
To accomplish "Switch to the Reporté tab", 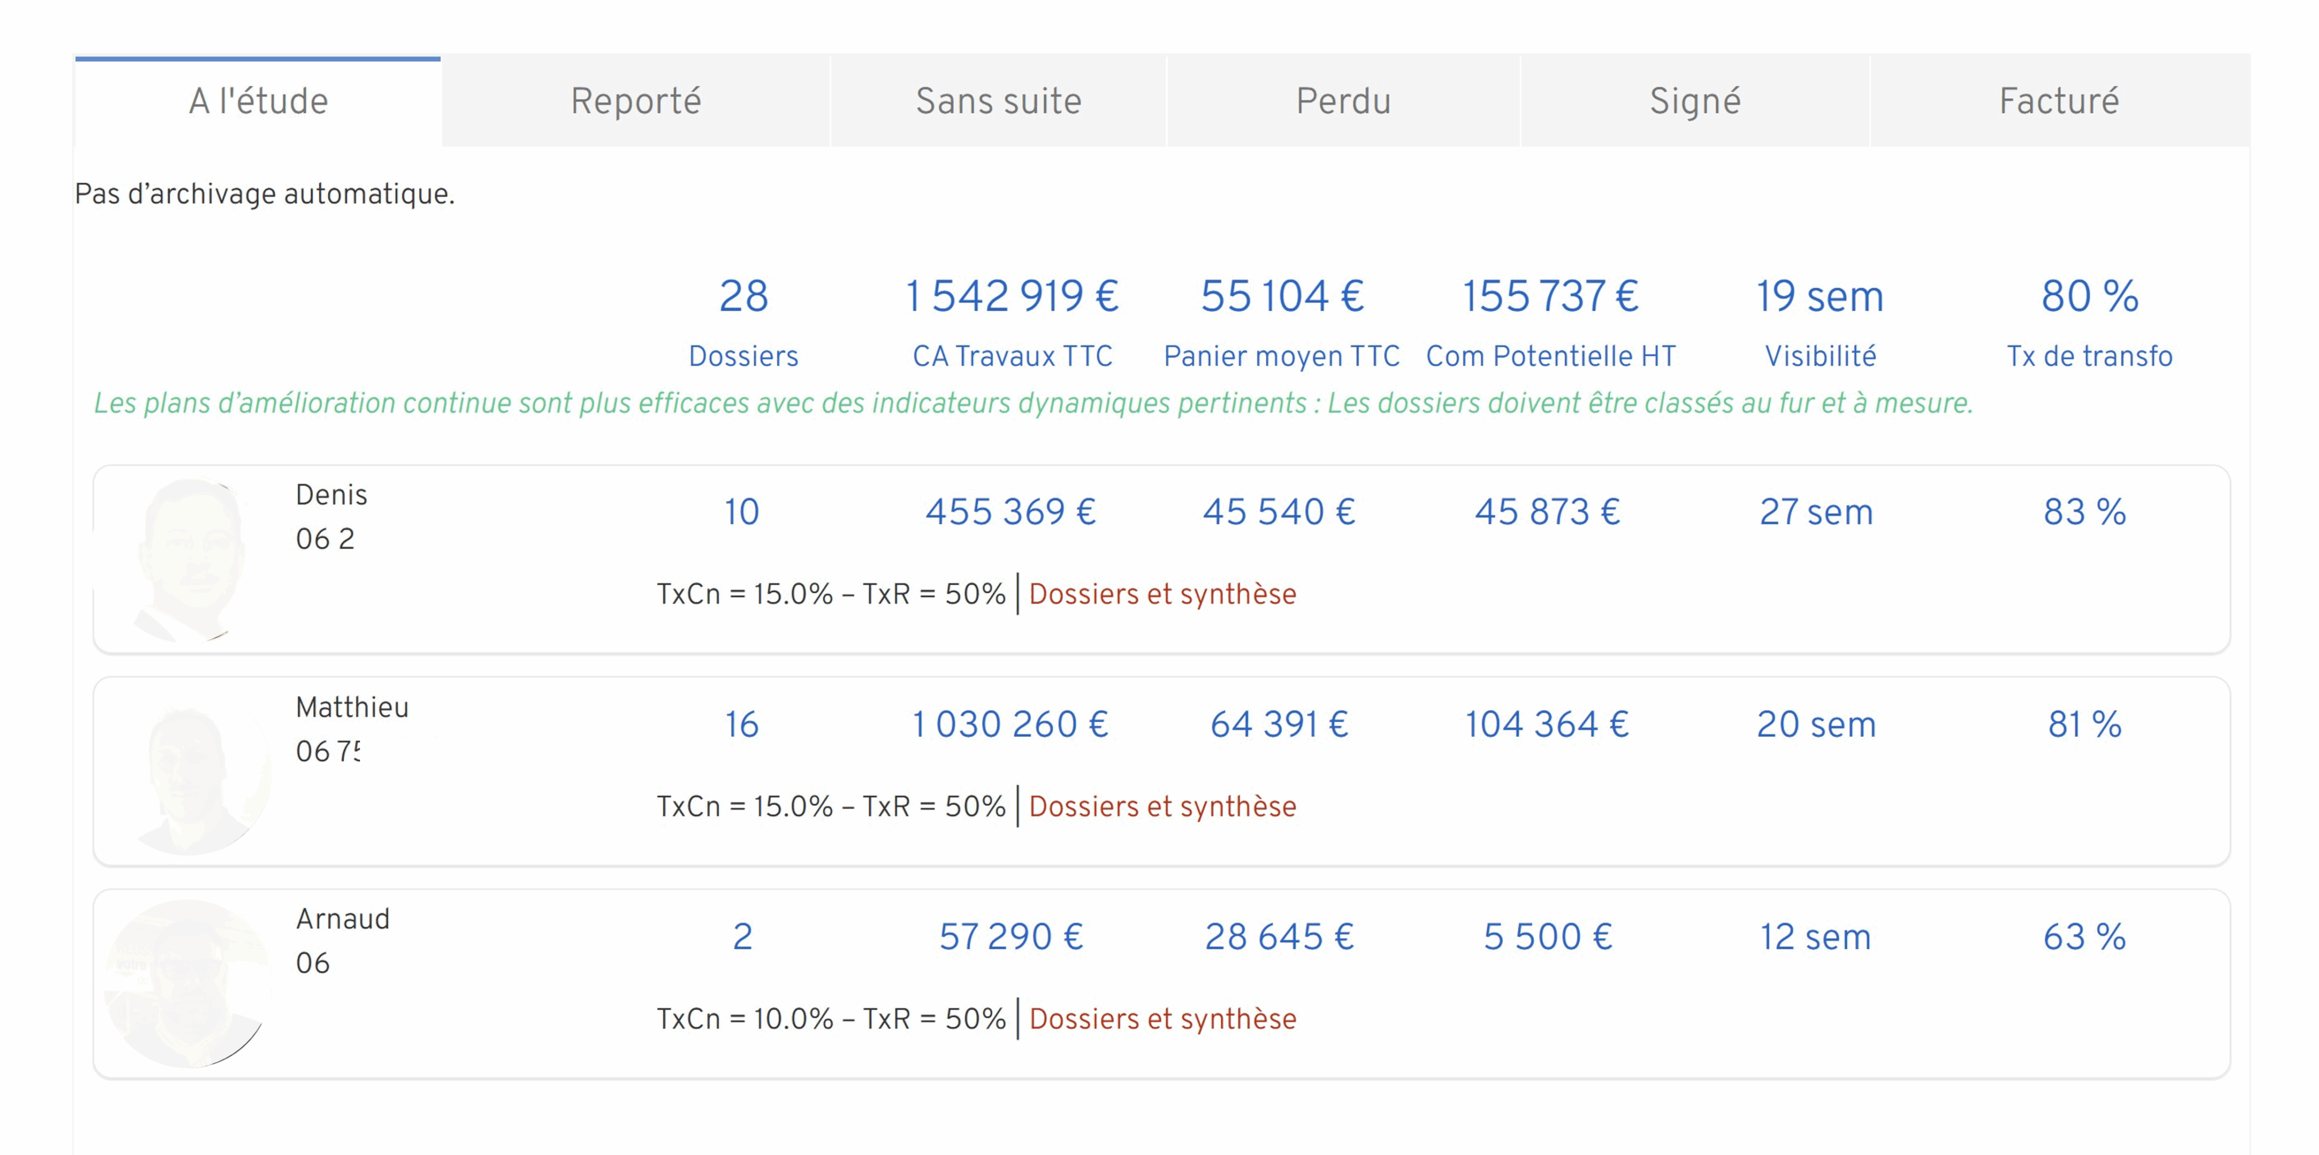I will 636,101.
